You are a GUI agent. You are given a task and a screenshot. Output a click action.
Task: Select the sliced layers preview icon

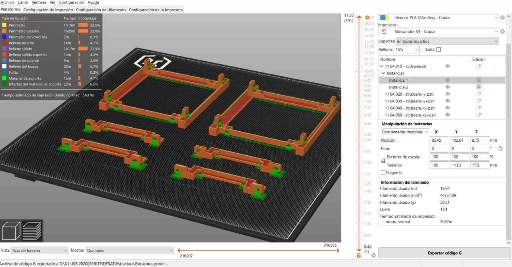(32, 231)
